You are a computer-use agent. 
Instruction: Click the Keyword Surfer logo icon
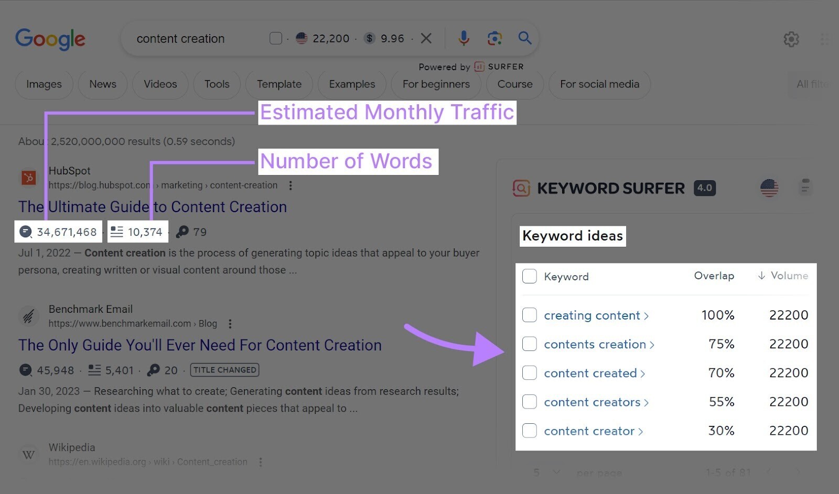[521, 188]
